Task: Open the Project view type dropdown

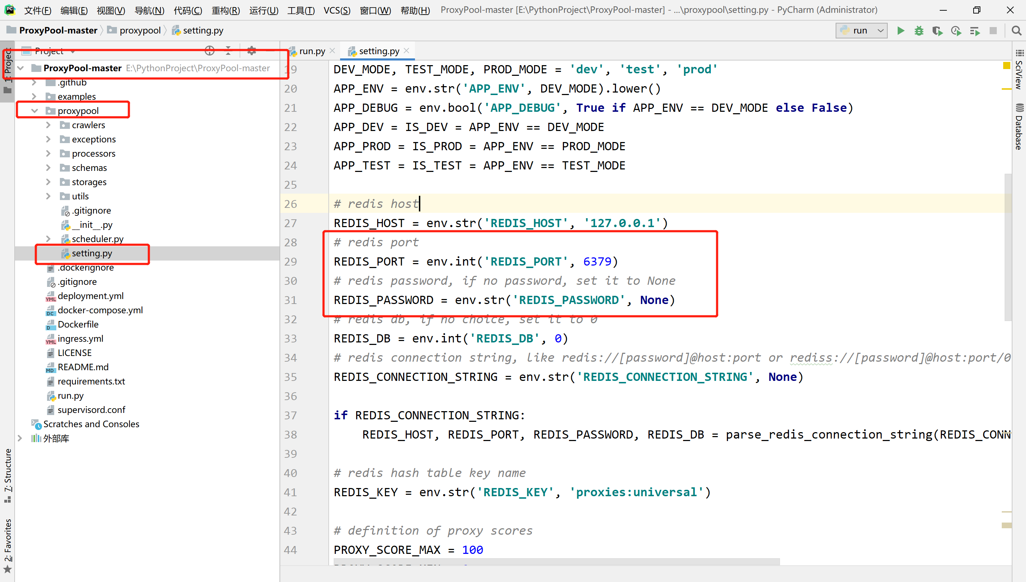Action: [72, 51]
